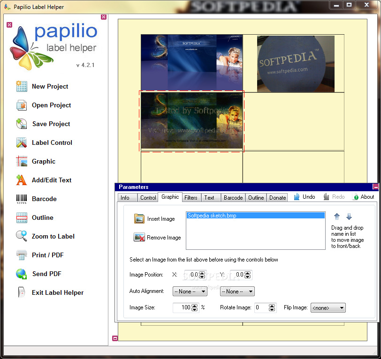Click the Outline icon in sidebar
Image resolution: width=381 pixels, height=359 pixels.
[x=22, y=217]
